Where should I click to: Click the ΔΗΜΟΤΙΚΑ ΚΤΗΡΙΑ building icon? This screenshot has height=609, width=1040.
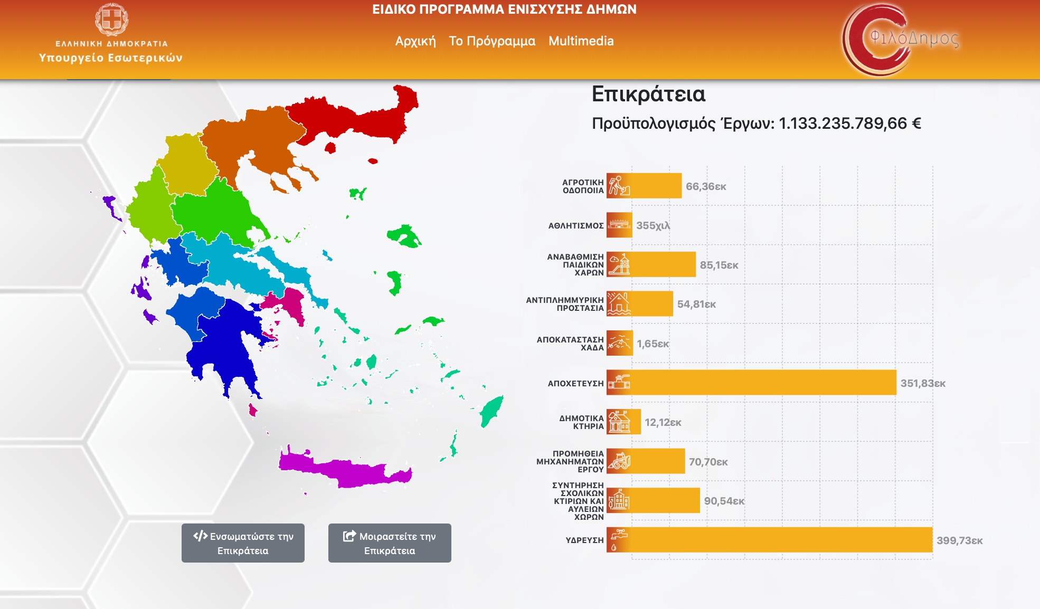[619, 422]
